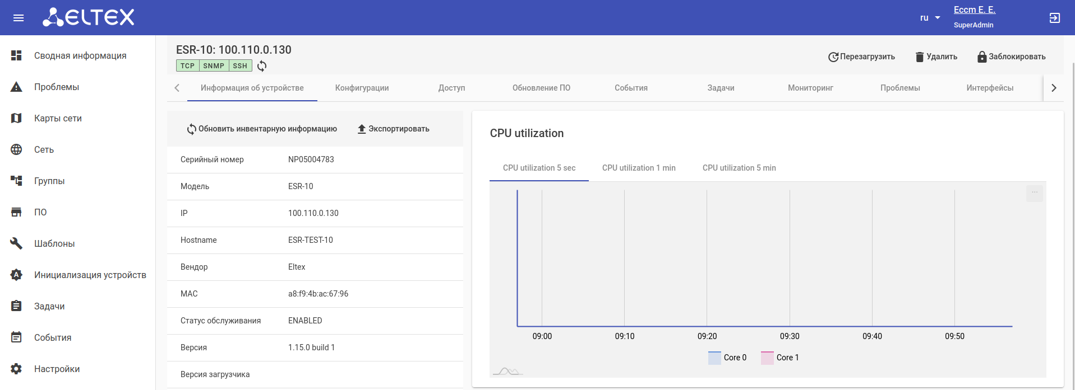The image size is (1075, 390).
Task: Select CPU utilization 1 min tab
Action: 639,168
